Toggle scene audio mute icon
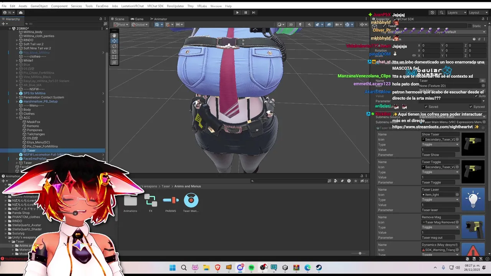Image resolution: width=491 pixels, height=276 pixels. (x=309, y=25)
